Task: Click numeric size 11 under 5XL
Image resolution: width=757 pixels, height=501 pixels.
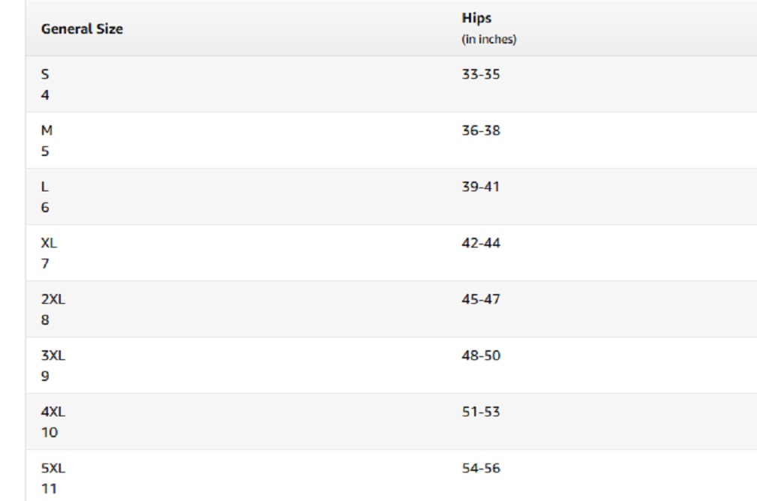Action: click(47, 489)
